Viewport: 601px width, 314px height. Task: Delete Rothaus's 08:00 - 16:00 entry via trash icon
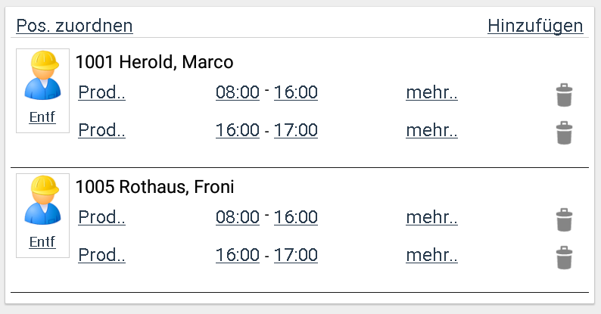point(564,219)
